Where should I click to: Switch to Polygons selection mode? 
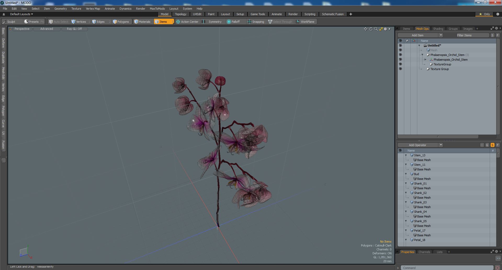tap(121, 22)
